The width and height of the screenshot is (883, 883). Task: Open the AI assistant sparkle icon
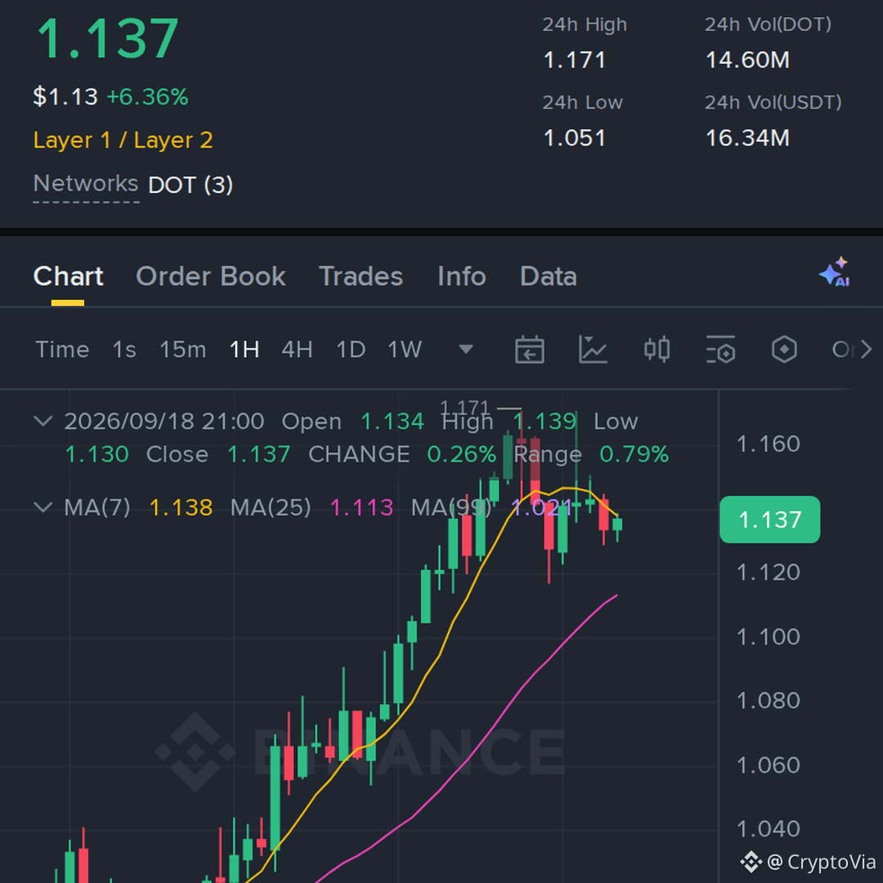[835, 272]
